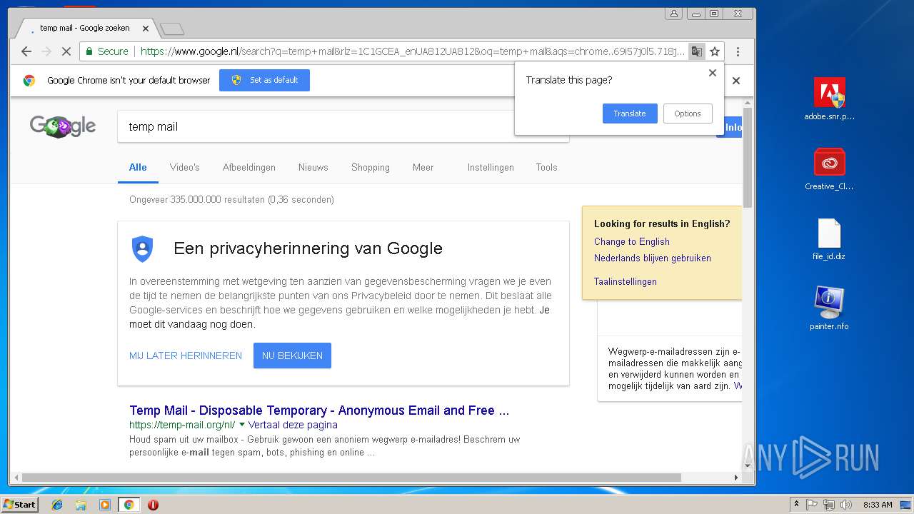Open the Temp Mail search result title
The width and height of the screenshot is (914, 514).
319,410
